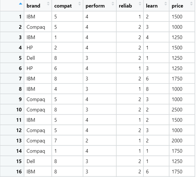Click row number 10 label
Viewport: 196px width, 177px height.
(x=19, y=110)
